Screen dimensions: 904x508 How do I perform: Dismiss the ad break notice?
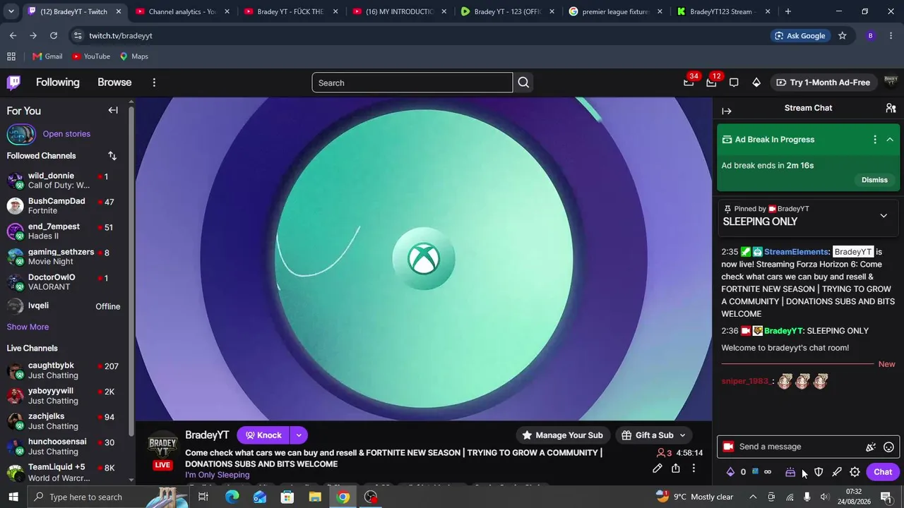point(874,180)
